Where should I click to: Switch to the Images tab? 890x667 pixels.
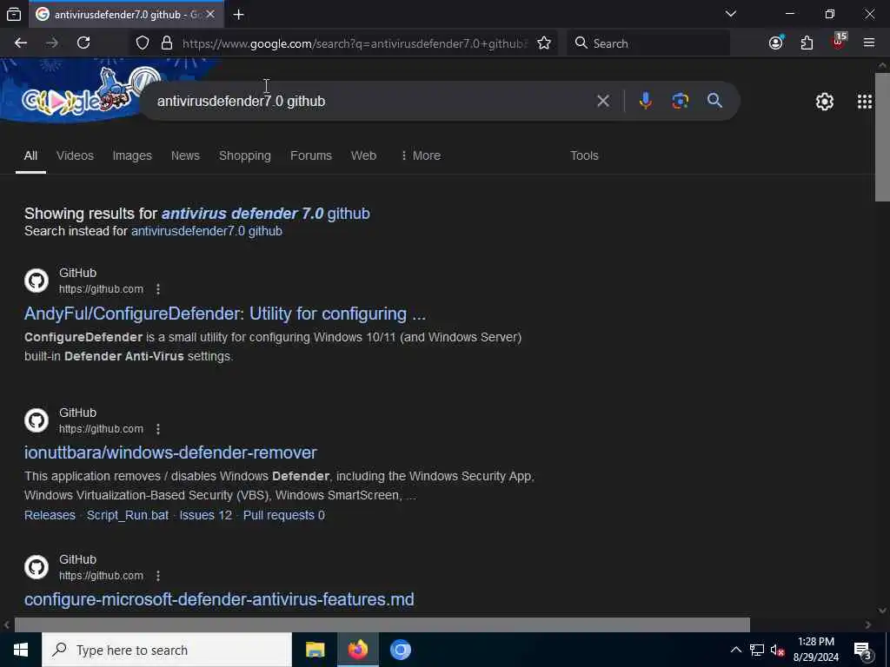pyautogui.click(x=132, y=155)
